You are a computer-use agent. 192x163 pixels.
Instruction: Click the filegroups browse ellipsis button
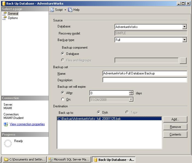183,61
